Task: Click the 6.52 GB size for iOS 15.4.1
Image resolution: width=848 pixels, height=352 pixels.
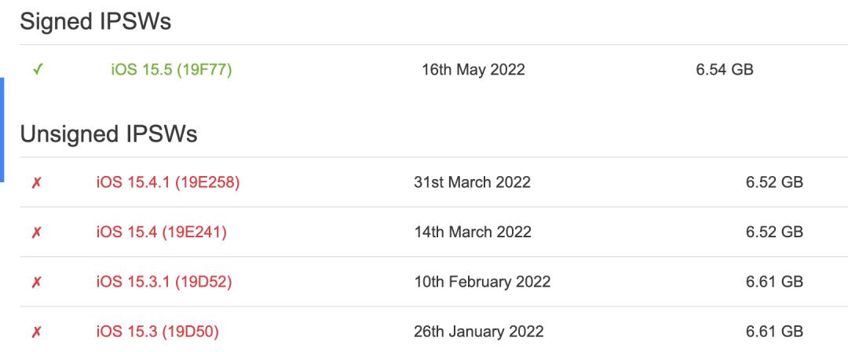Action: [x=774, y=182]
